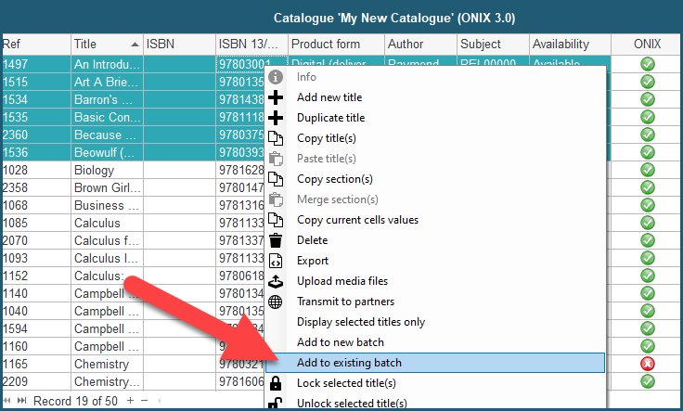The height and width of the screenshot is (411, 683).
Task: Click plus icon beside Add new title
Action: pos(276,97)
